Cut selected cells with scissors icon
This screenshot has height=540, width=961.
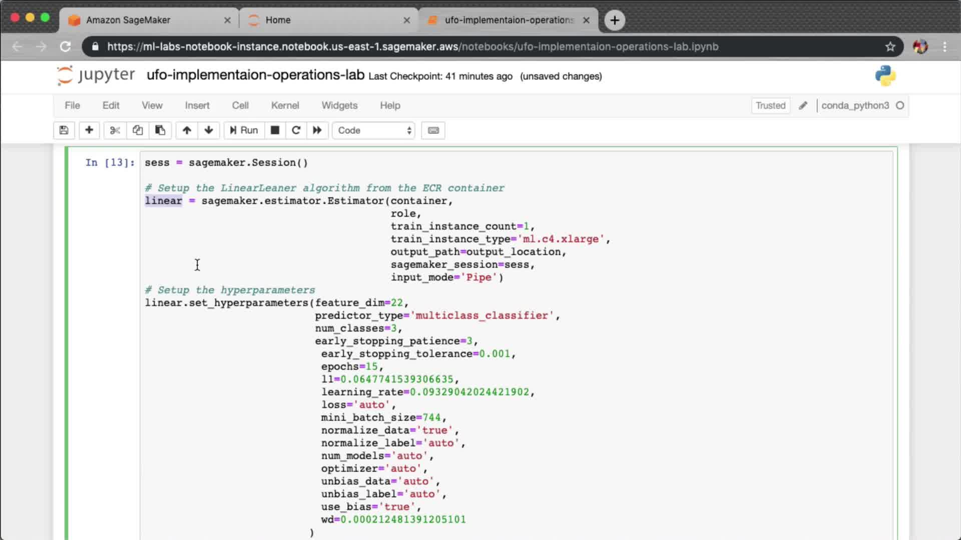click(x=115, y=130)
